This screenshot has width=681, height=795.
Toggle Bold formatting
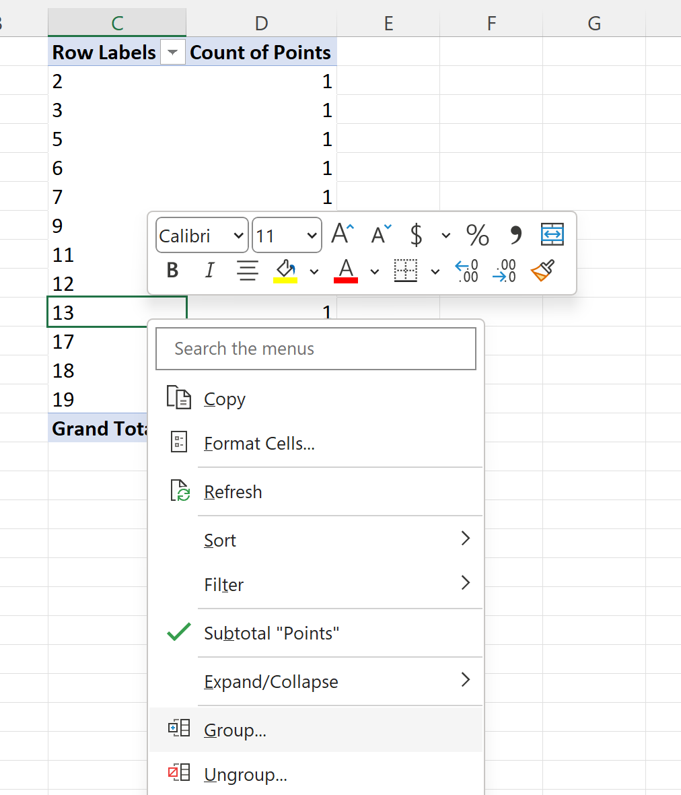pos(172,270)
